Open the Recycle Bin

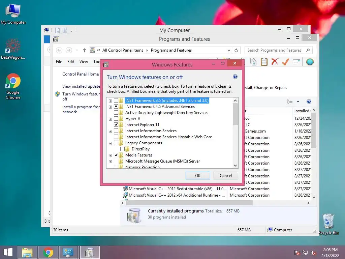(328, 224)
